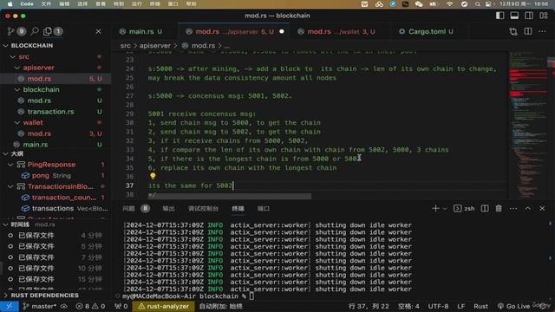Open the new terminal profile dropdown arrow

point(445,209)
